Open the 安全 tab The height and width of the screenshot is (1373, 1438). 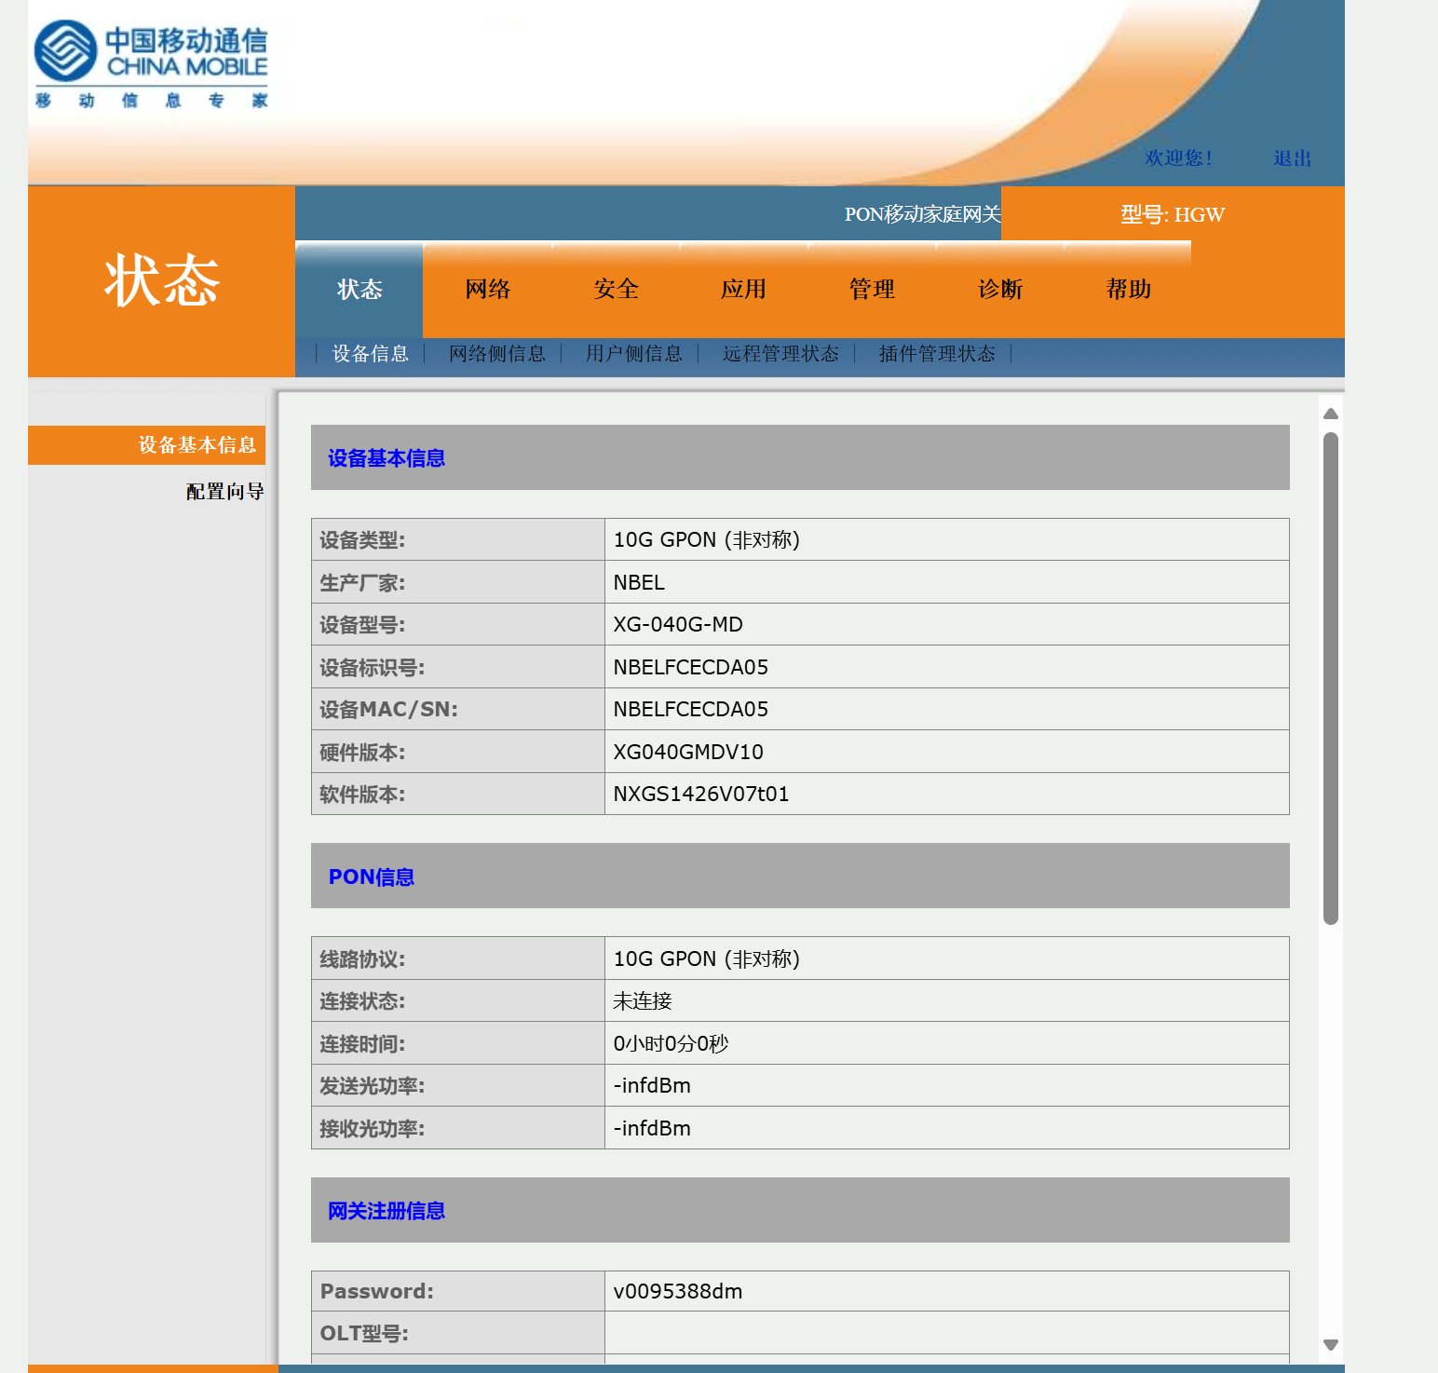(x=617, y=289)
